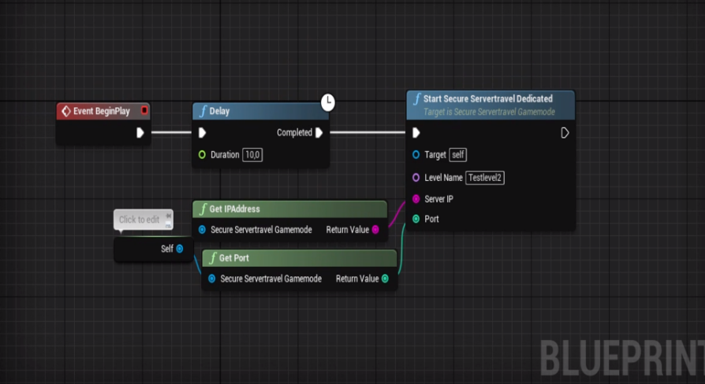Click the Target object pin
Viewport: 705px width, 384px height.
coord(416,155)
